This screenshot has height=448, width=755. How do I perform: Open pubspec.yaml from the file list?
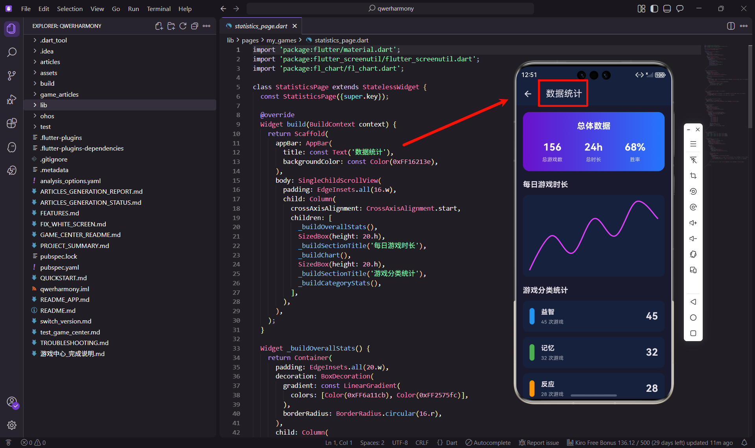(59, 267)
